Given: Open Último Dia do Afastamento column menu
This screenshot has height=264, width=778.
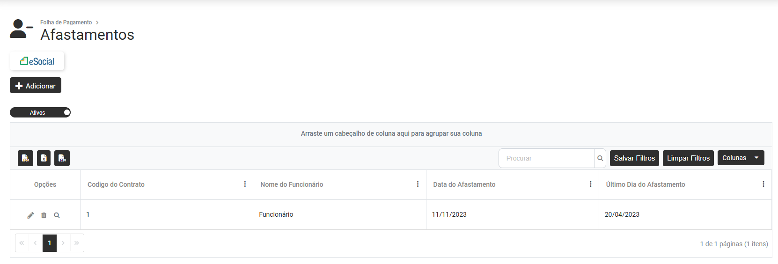Looking at the screenshot, I should click(763, 184).
